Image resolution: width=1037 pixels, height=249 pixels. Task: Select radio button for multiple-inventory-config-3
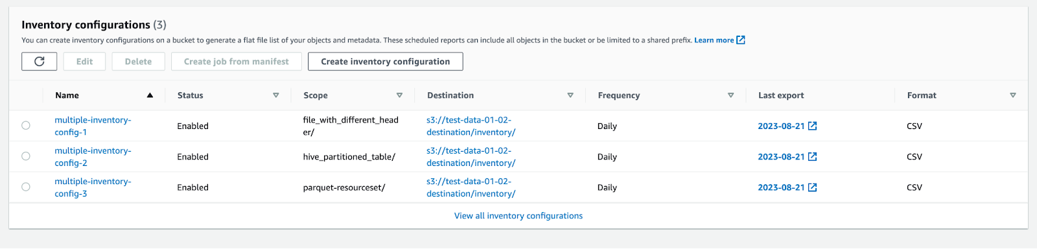coord(26,187)
